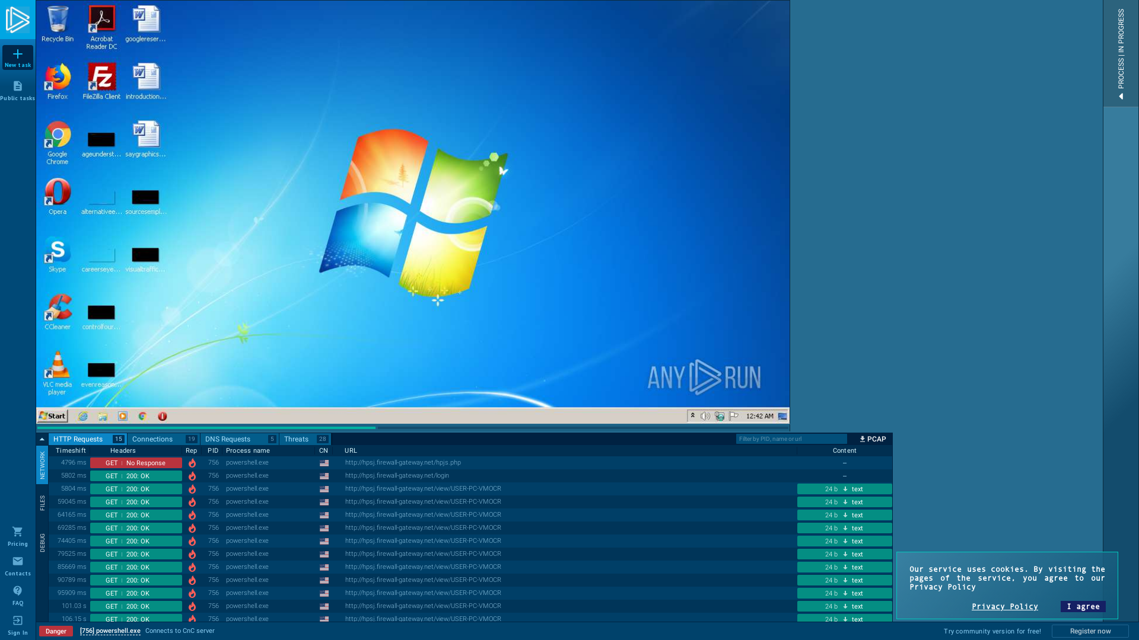Click the [756] powershell.exe link in status bar
The height and width of the screenshot is (640, 1139).
click(110, 631)
